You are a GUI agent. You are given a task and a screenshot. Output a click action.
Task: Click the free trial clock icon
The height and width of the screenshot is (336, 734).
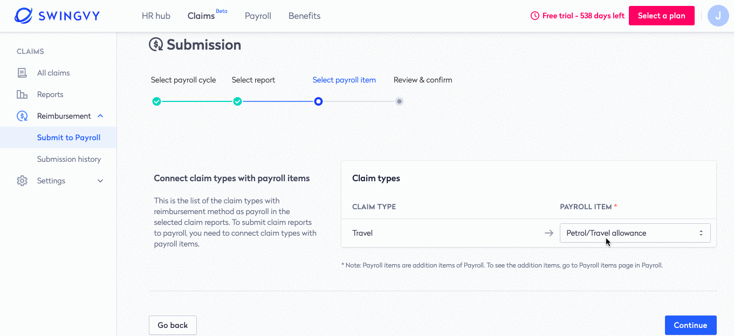click(535, 16)
